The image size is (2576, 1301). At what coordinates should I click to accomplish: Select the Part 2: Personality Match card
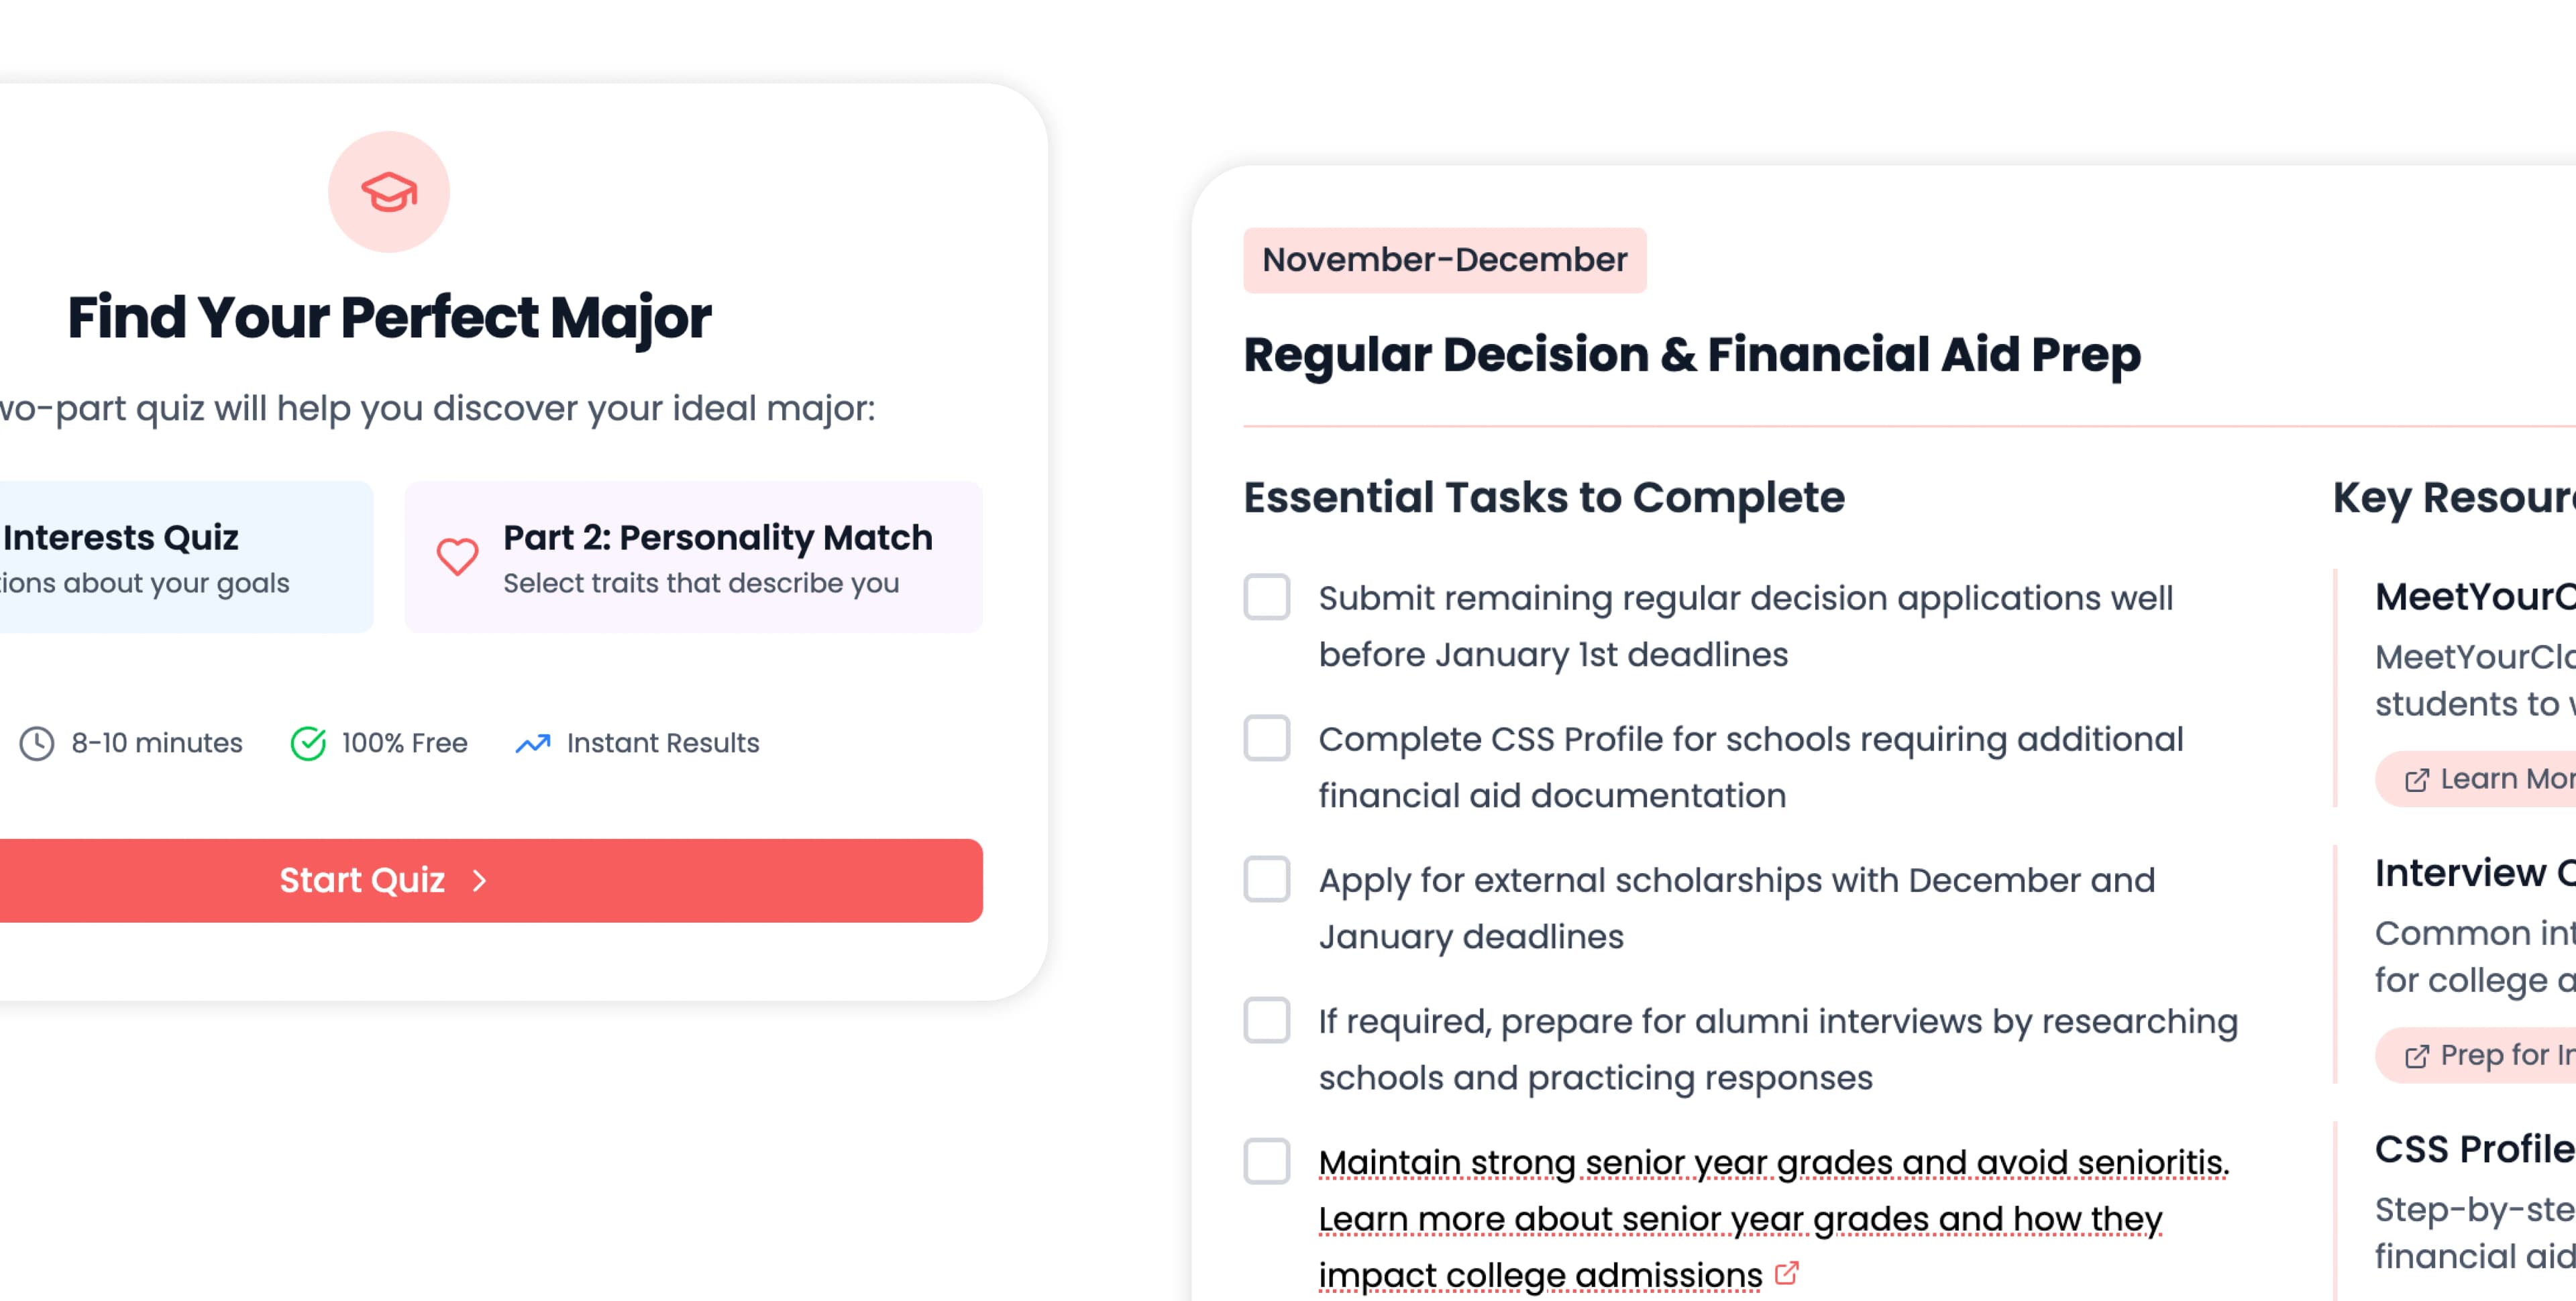pyautogui.click(x=694, y=557)
